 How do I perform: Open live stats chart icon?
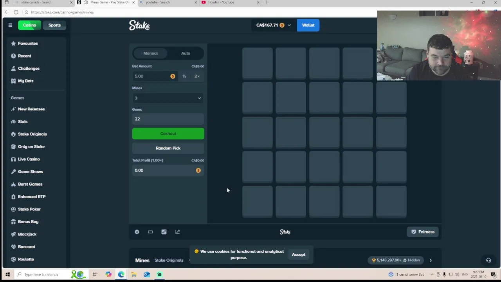pos(164,232)
